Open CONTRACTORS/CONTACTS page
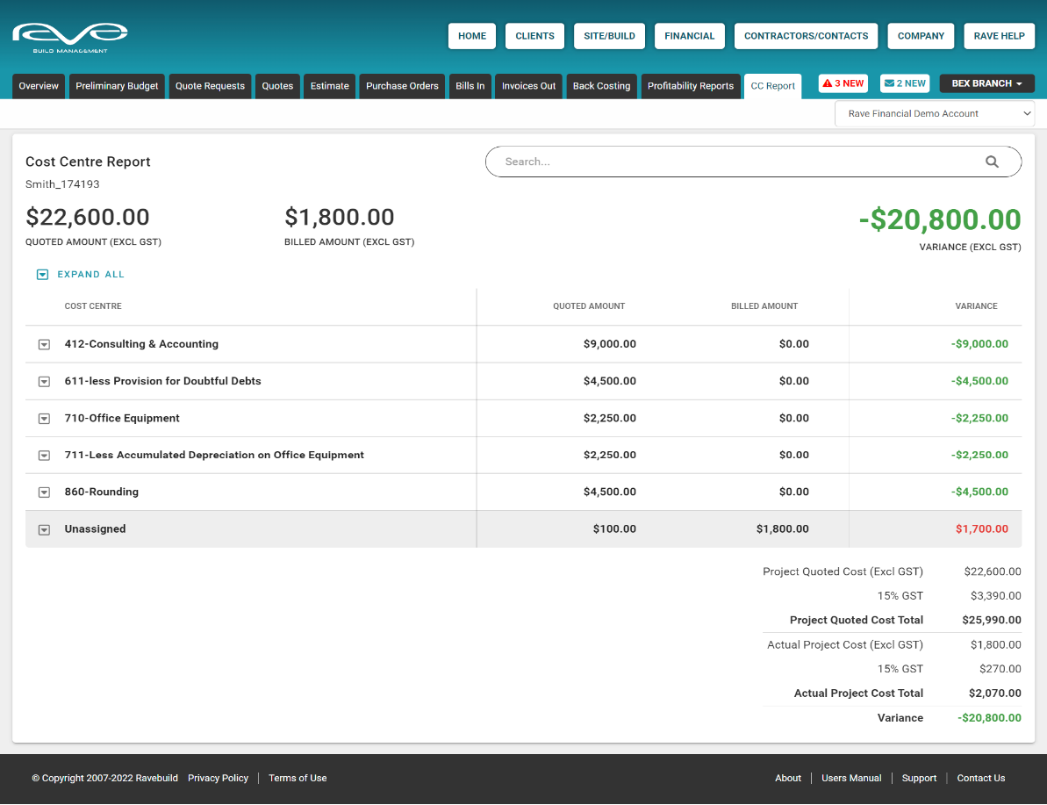The height and width of the screenshot is (805, 1047). (x=805, y=36)
